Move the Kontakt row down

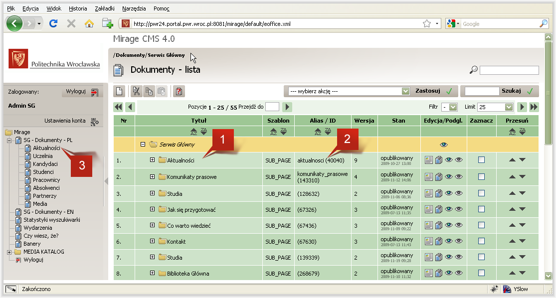coord(522,241)
